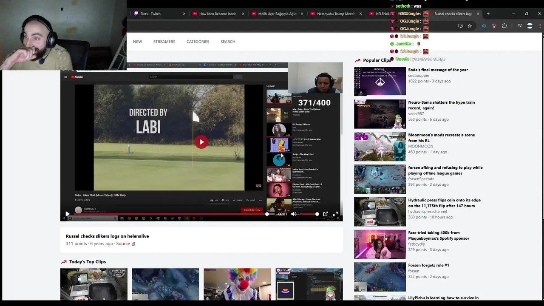Image resolution: width=544 pixels, height=306 pixels.
Task: Click the page's vertical scrollbar
Action: (542, 127)
